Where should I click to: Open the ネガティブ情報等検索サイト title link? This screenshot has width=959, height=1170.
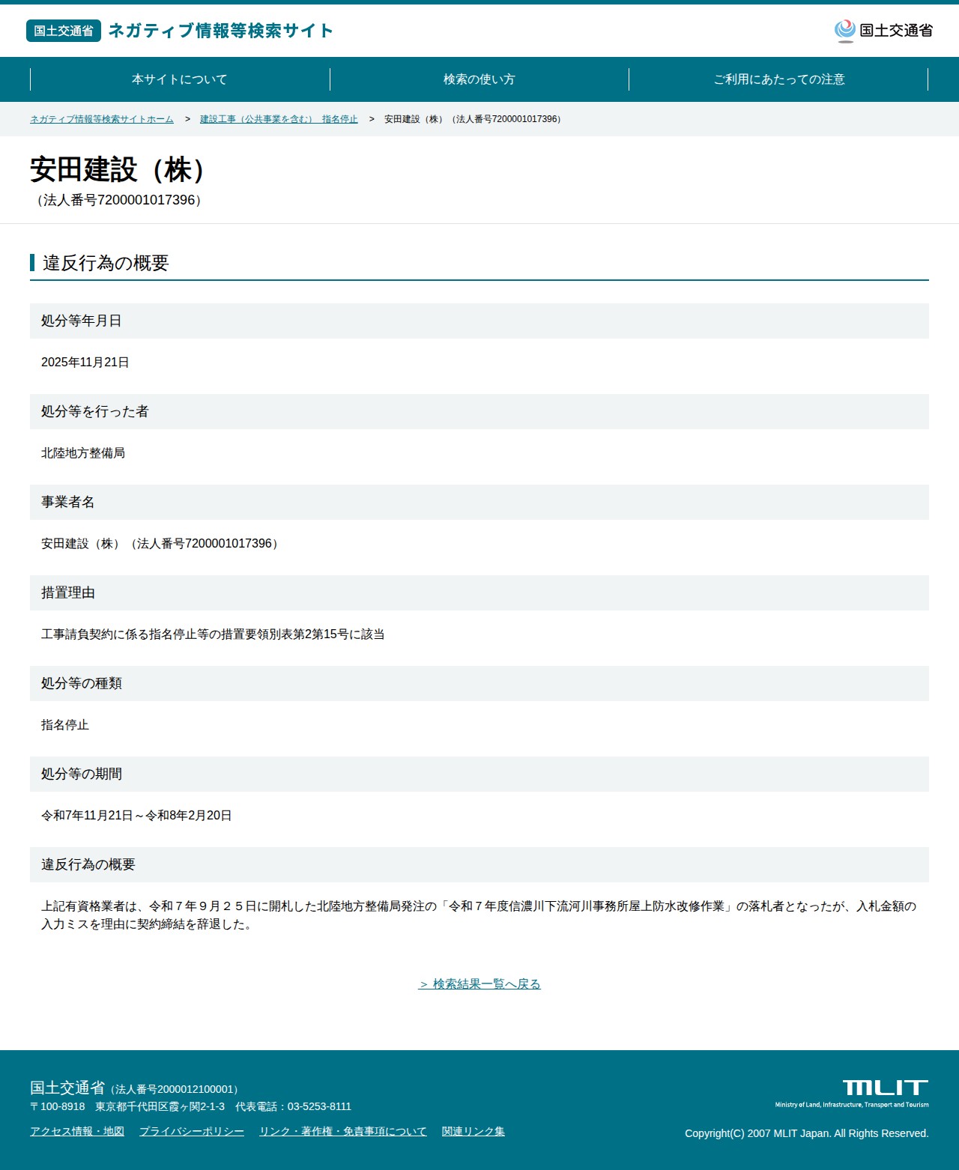221,31
